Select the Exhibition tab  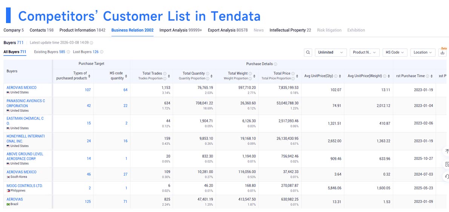[x=356, y=30]
